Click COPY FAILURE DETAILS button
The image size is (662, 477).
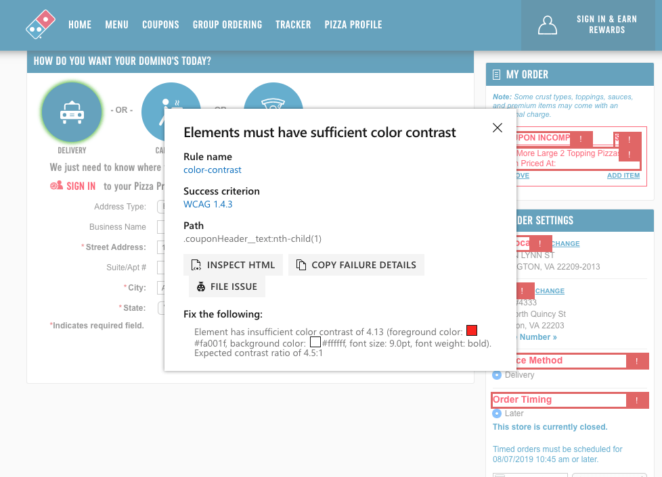click(356, 265)
